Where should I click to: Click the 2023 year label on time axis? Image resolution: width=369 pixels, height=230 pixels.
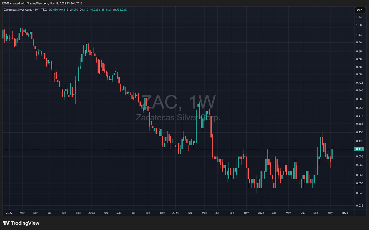coord(91,213)
